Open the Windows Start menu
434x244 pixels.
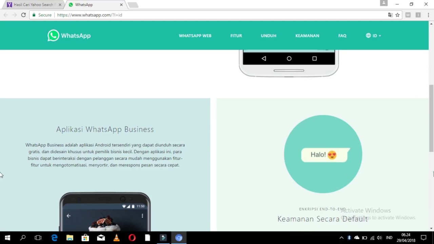coord(7,238)
